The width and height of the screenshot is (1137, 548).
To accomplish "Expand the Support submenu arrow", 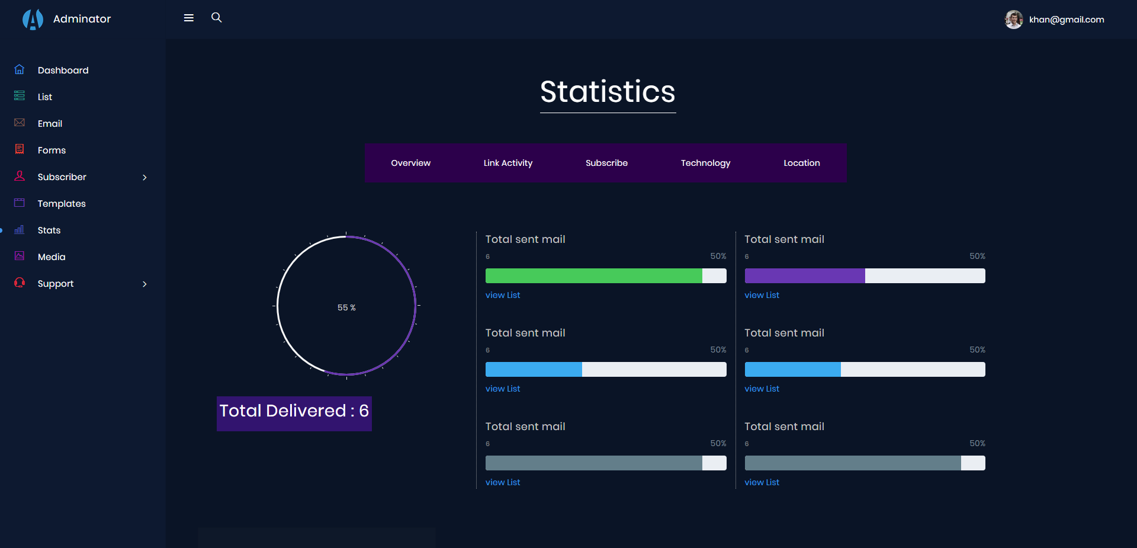I will 144,284.
